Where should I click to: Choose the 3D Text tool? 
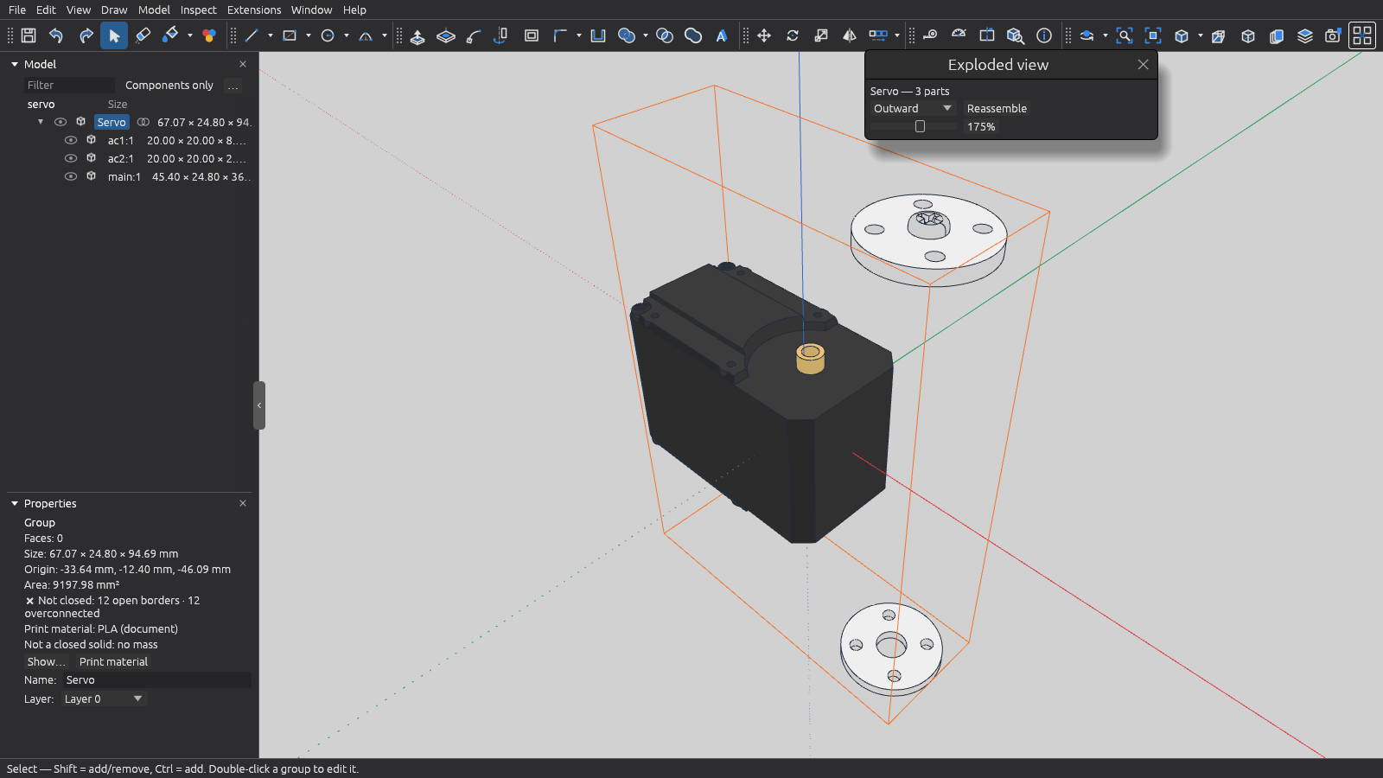point(722,35)
